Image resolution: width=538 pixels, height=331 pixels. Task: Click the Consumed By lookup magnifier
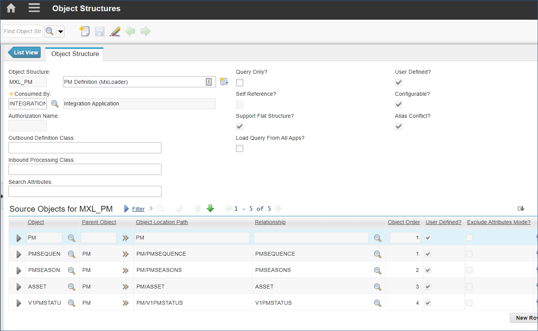[x=55, y=104]
